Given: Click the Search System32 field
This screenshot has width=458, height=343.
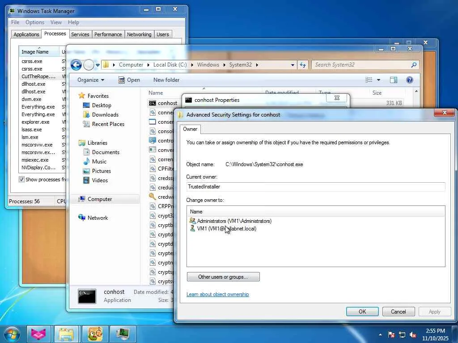Looking at the screenshot, I should [365, 65].
